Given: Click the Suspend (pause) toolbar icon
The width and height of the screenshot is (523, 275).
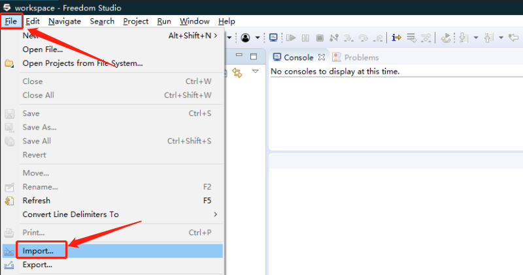Looking at the screenshot, I should 305,38.
